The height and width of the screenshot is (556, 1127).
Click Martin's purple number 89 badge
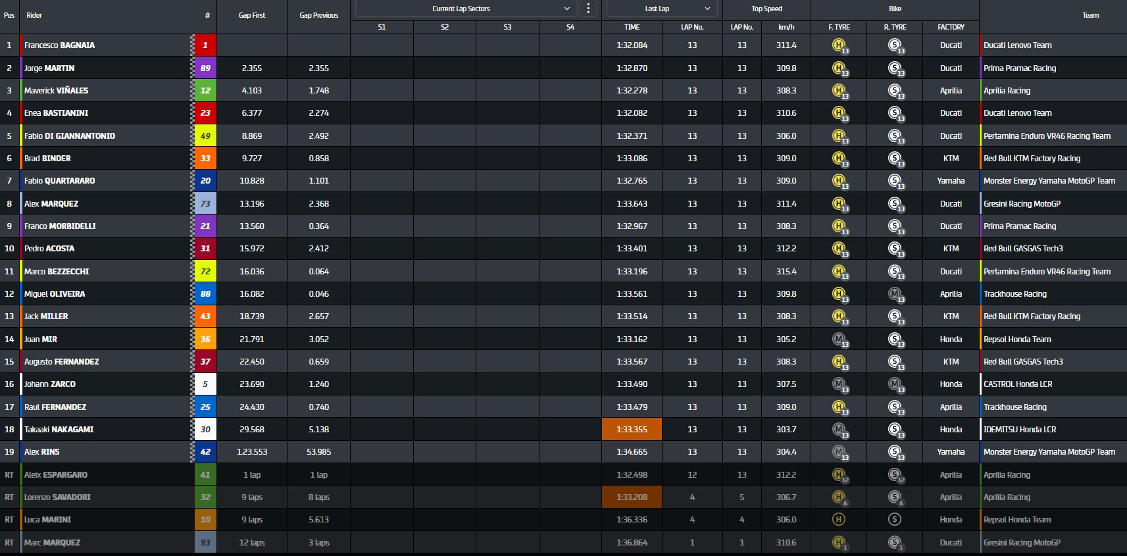coord(205,68)
